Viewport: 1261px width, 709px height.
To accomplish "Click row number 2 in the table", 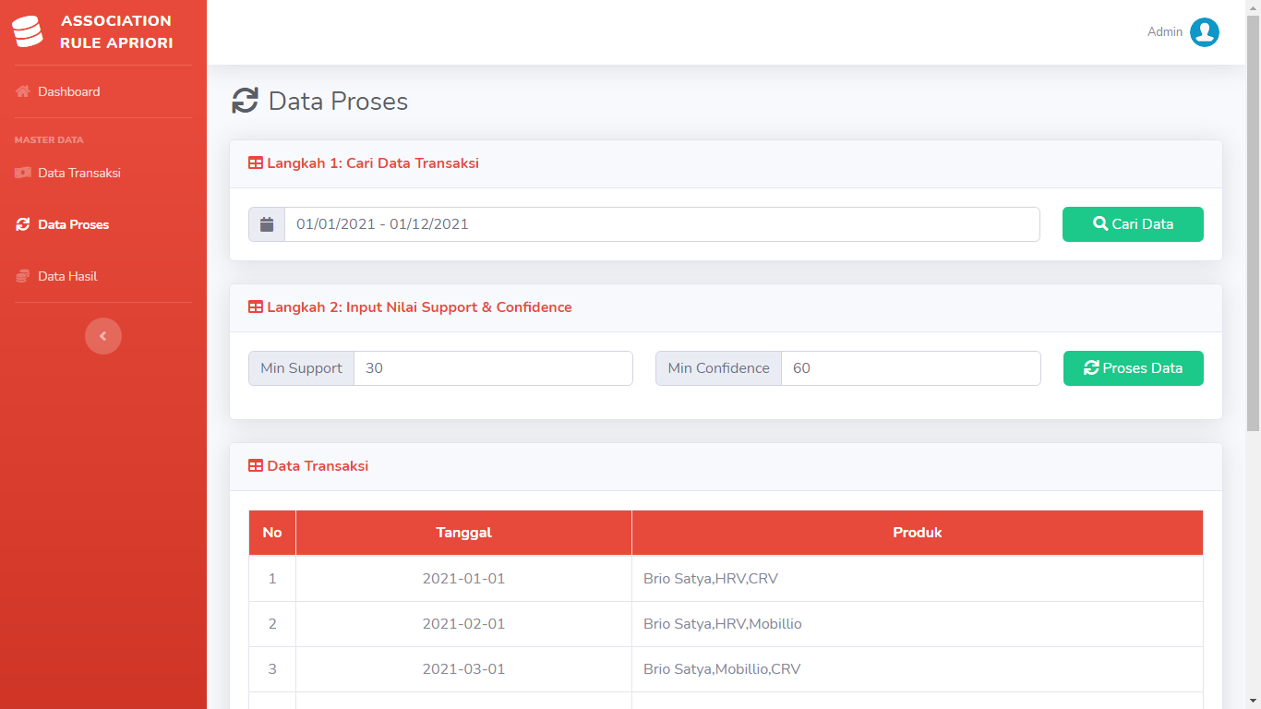I will (x=272, y=624).
